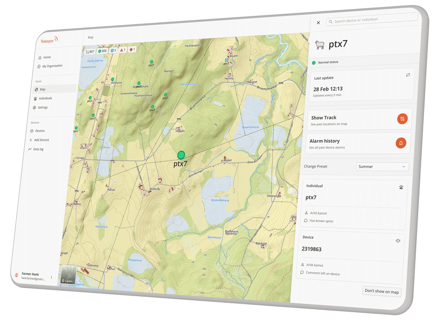Screen dimensions: 437x322
Task: Filter map by the sheep count 807 chip
Action: [90, 51]
